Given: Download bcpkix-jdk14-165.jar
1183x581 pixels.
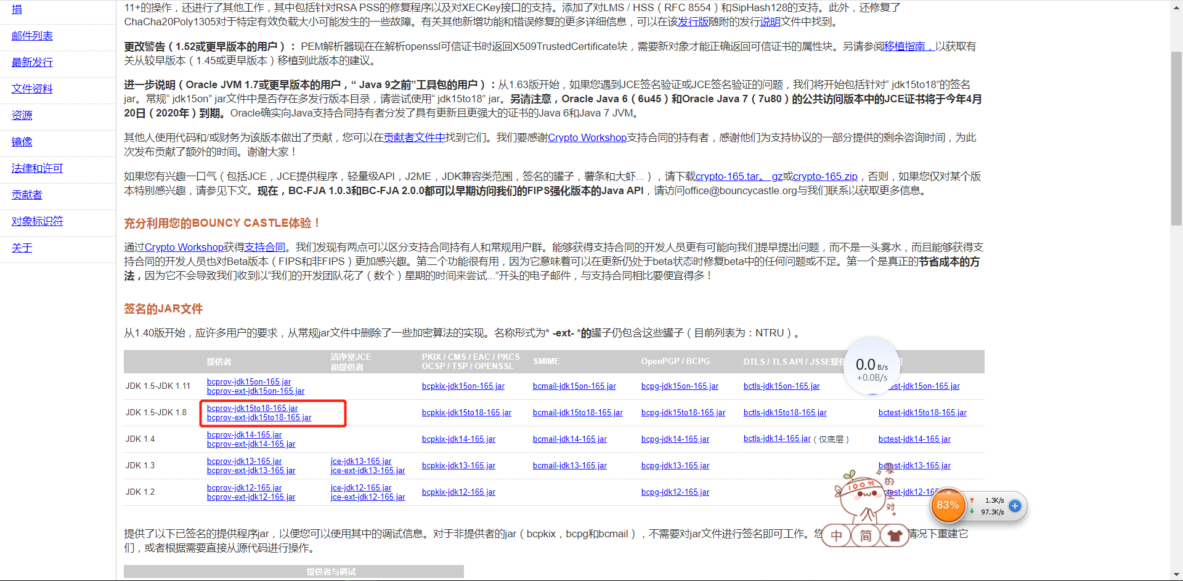Looking at the screenshot, I should 458,439.
